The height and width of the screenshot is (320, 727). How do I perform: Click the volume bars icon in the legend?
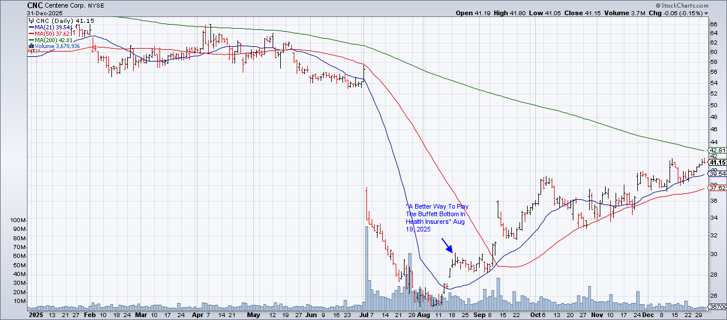click(x=30, y=46)
